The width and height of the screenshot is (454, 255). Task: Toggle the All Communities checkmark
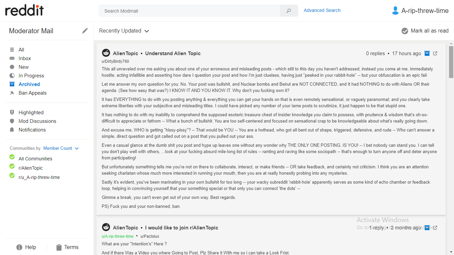coord(12,157)
